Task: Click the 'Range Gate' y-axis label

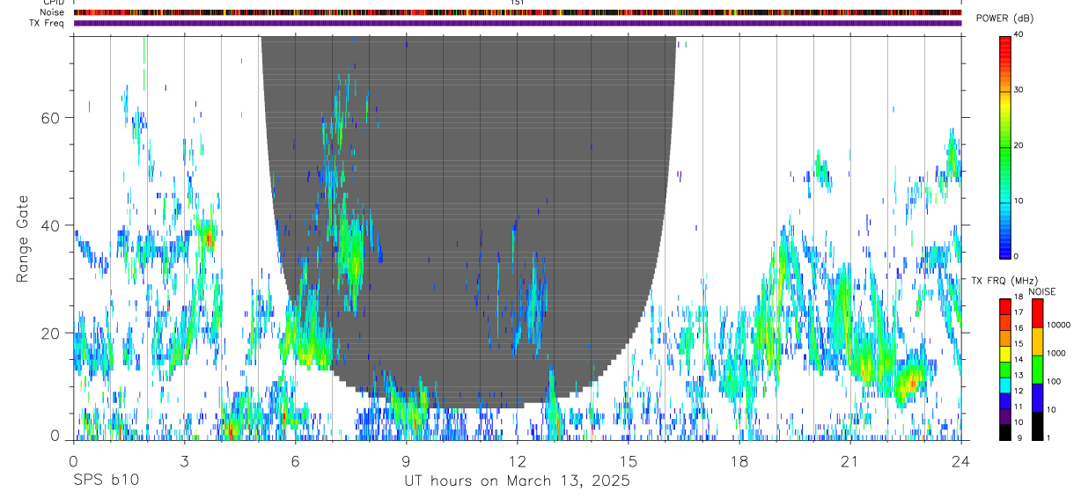Action: [24, 238]
